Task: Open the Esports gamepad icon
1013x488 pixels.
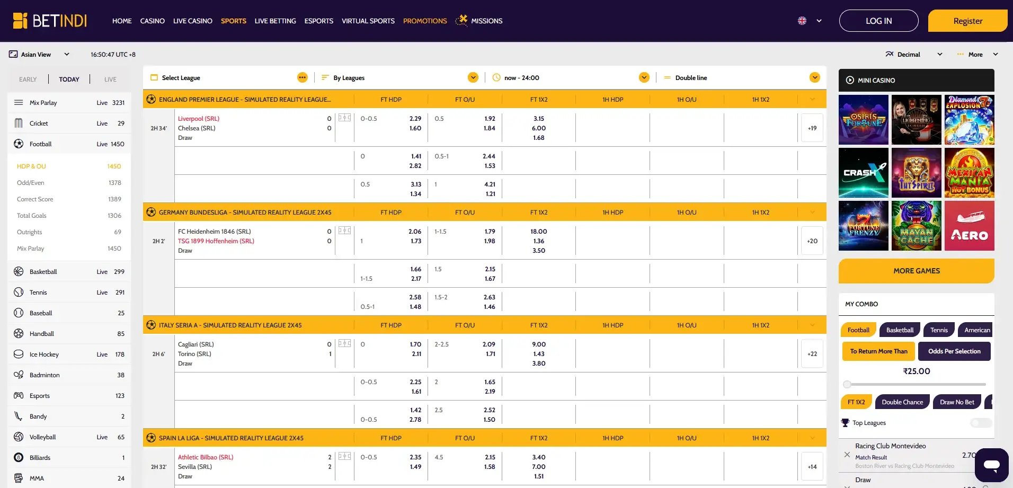Action: [x=19, y=396]
